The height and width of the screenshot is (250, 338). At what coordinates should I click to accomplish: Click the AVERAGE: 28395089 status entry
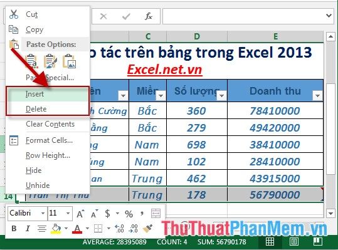point(115,242)
